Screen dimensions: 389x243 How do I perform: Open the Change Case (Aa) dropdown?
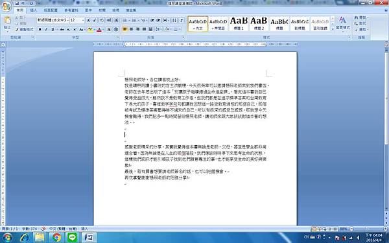82,29
